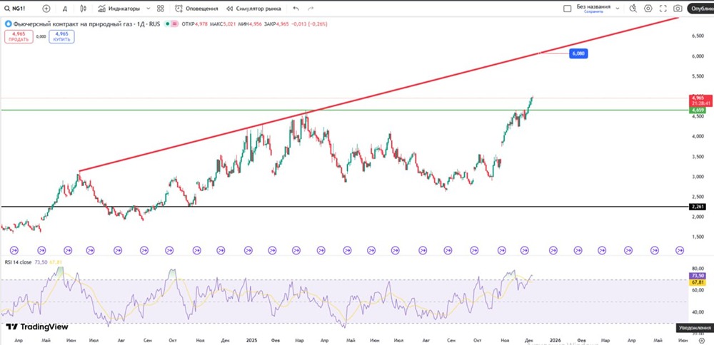Click the blue КУПИТЬ buy button
This screenshot has height=345, width=714.
(x=61, y=36)
